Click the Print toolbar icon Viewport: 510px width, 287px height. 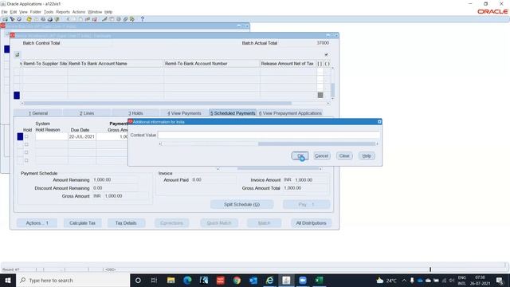(50, 19)
